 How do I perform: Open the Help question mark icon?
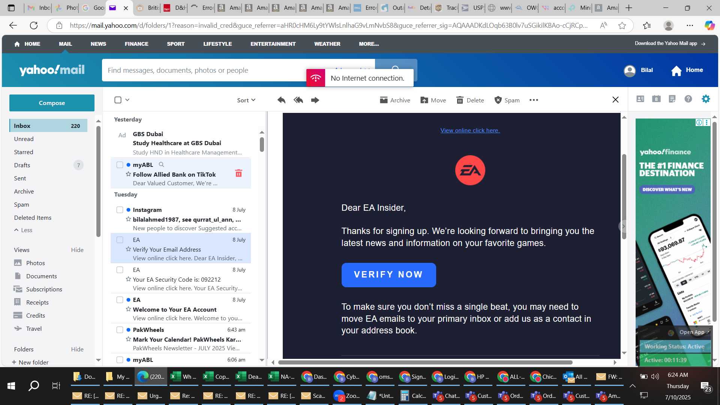688,99
